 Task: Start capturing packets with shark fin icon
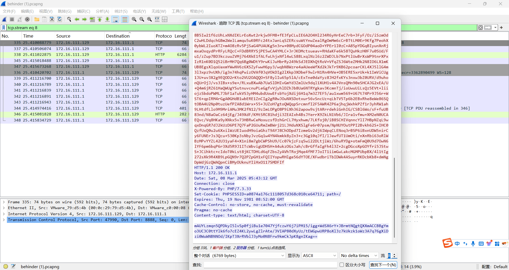(x=4, y=19)
